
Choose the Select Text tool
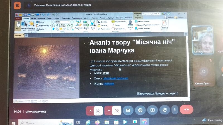pos(24,26)
